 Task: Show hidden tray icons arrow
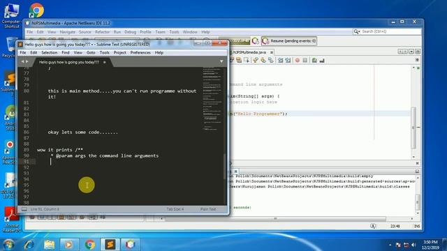390,245
